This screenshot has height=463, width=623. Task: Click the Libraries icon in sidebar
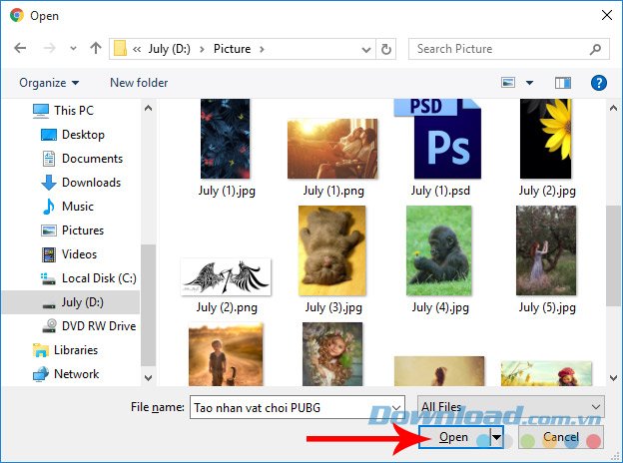(x=41, y=350)
